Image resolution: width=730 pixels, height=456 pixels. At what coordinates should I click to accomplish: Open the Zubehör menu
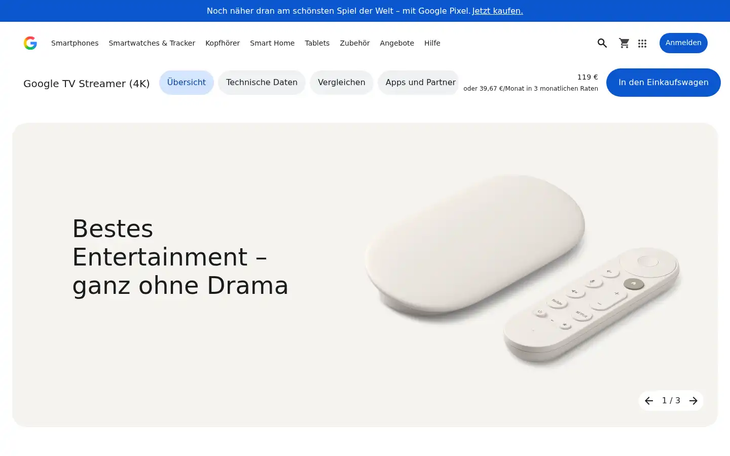(x=355, y=43)
